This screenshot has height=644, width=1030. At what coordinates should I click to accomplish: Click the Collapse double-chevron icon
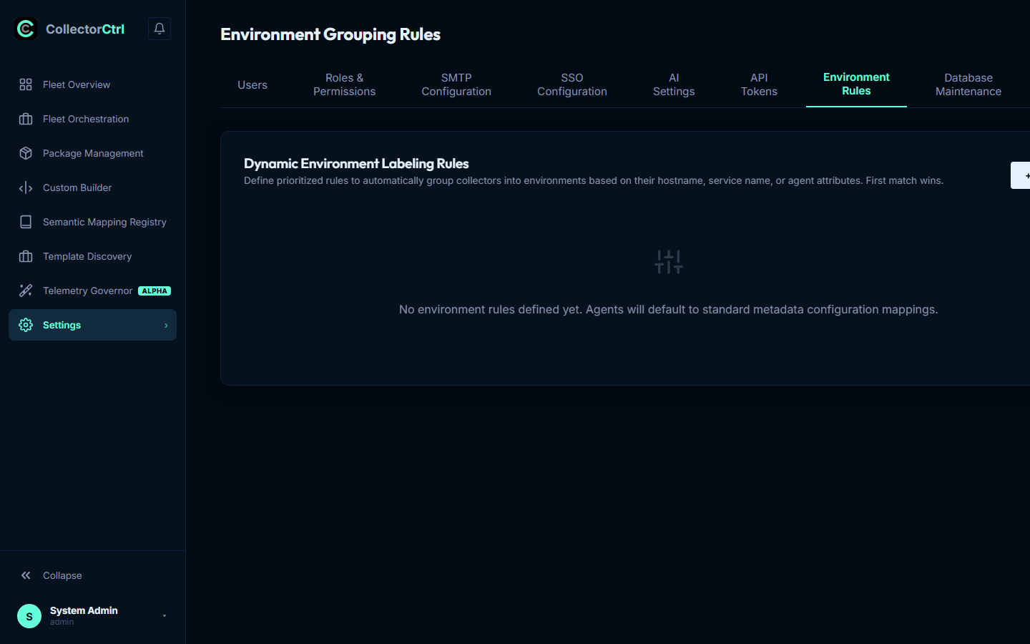click(x=26, y=575)
